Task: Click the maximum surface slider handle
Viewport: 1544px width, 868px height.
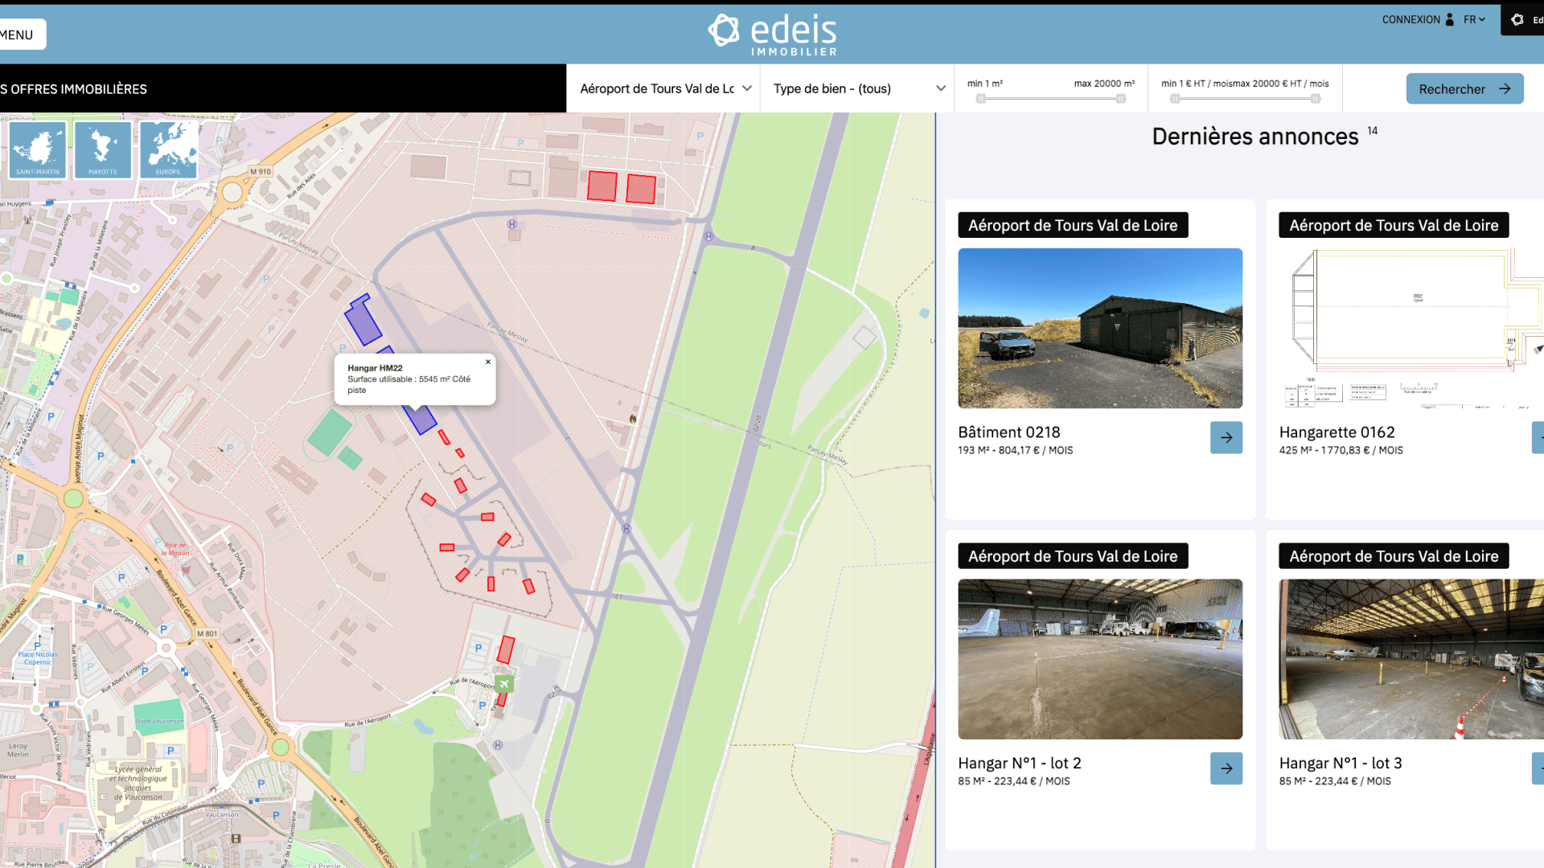Action: point(1120,99)
